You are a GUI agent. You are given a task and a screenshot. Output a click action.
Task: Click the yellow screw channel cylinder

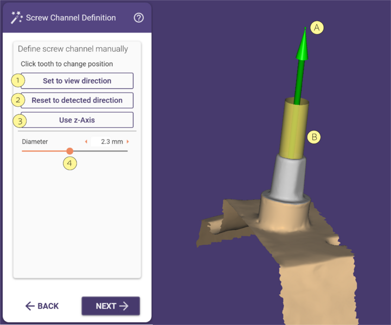293,128
